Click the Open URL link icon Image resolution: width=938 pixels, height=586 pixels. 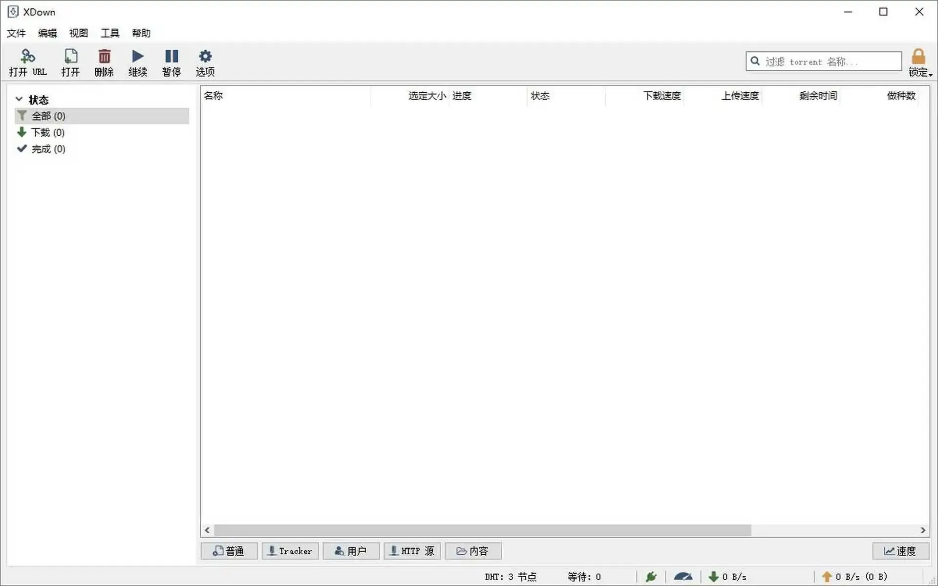[x=28, y=57]
